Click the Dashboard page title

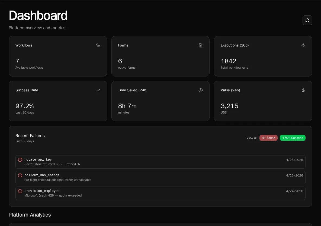(x=38, y=15)
